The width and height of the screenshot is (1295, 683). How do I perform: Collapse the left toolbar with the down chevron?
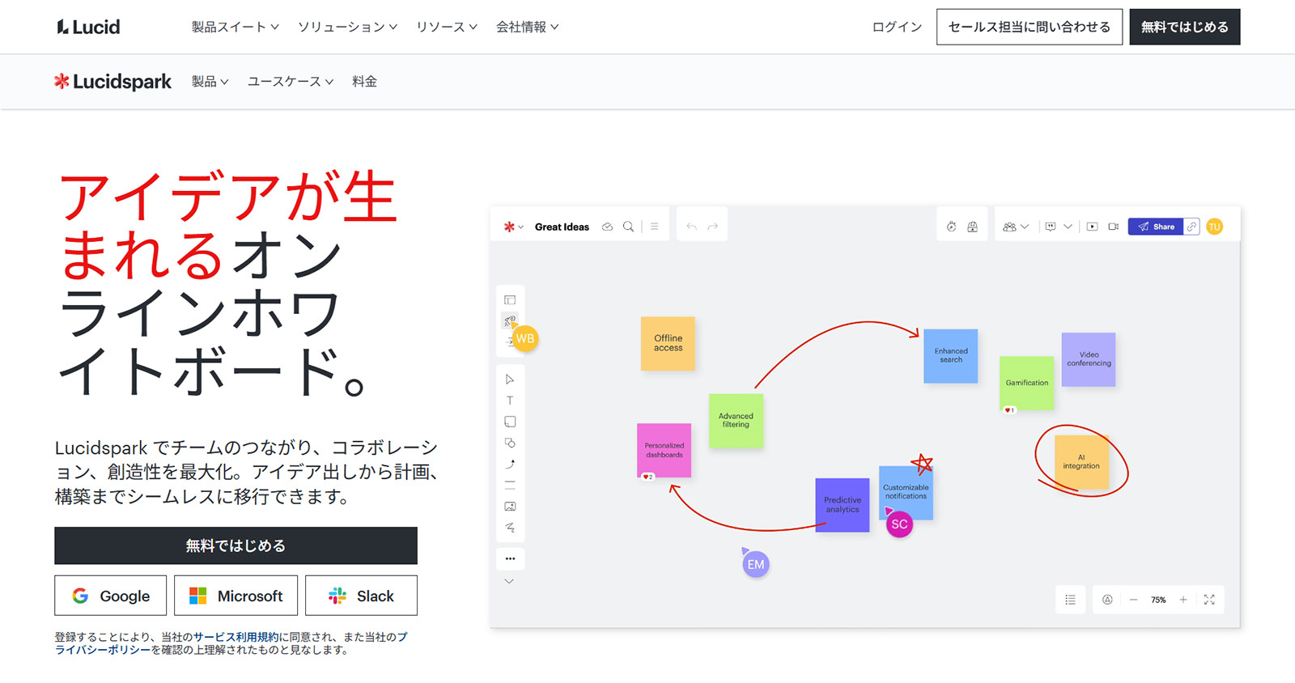(x=509, y=581)
